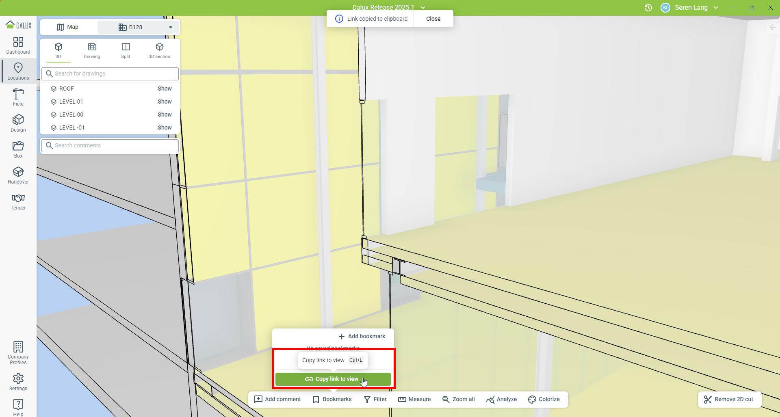Click the Search for drawings field
780x417 pixels.
[110, 73]
